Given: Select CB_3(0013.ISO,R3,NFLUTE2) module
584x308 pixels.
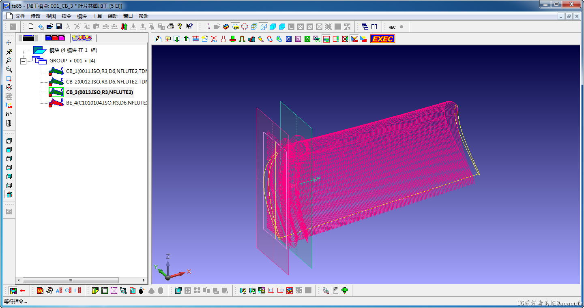Looking at the screenshot, I should point(100,92).
